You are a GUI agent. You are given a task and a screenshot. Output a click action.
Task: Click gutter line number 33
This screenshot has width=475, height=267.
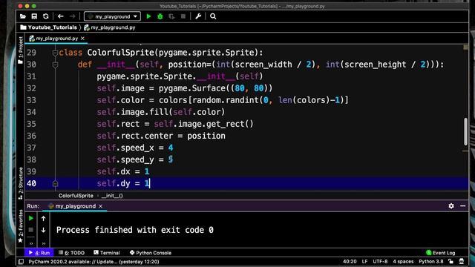[31, 100]
